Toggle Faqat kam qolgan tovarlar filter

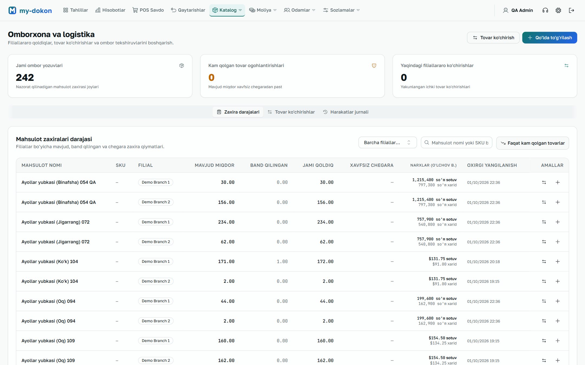coord(532,143)
